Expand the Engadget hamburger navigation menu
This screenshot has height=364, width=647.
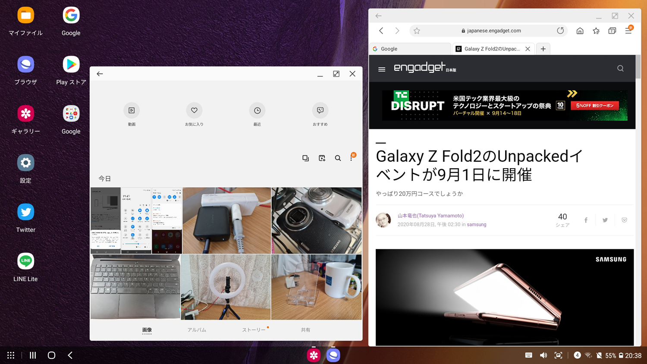tap(381, 69)
